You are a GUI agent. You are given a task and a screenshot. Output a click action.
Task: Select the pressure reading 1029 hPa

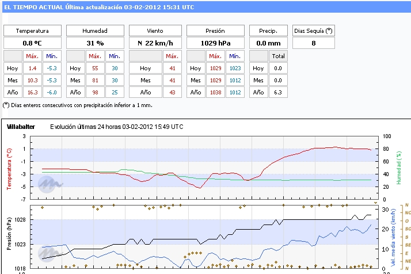[x=215, y=43]
